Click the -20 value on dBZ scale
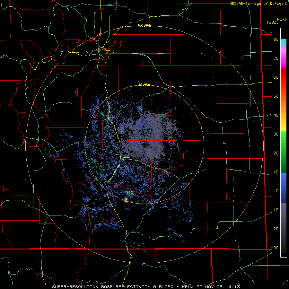The height and width of the screenshot is (289, 289). [275, 229]
